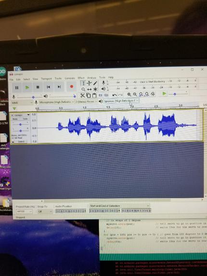The image size is (207, 276).
Task: Adjust the playback volume slider
Action: [x=63, y=96]
